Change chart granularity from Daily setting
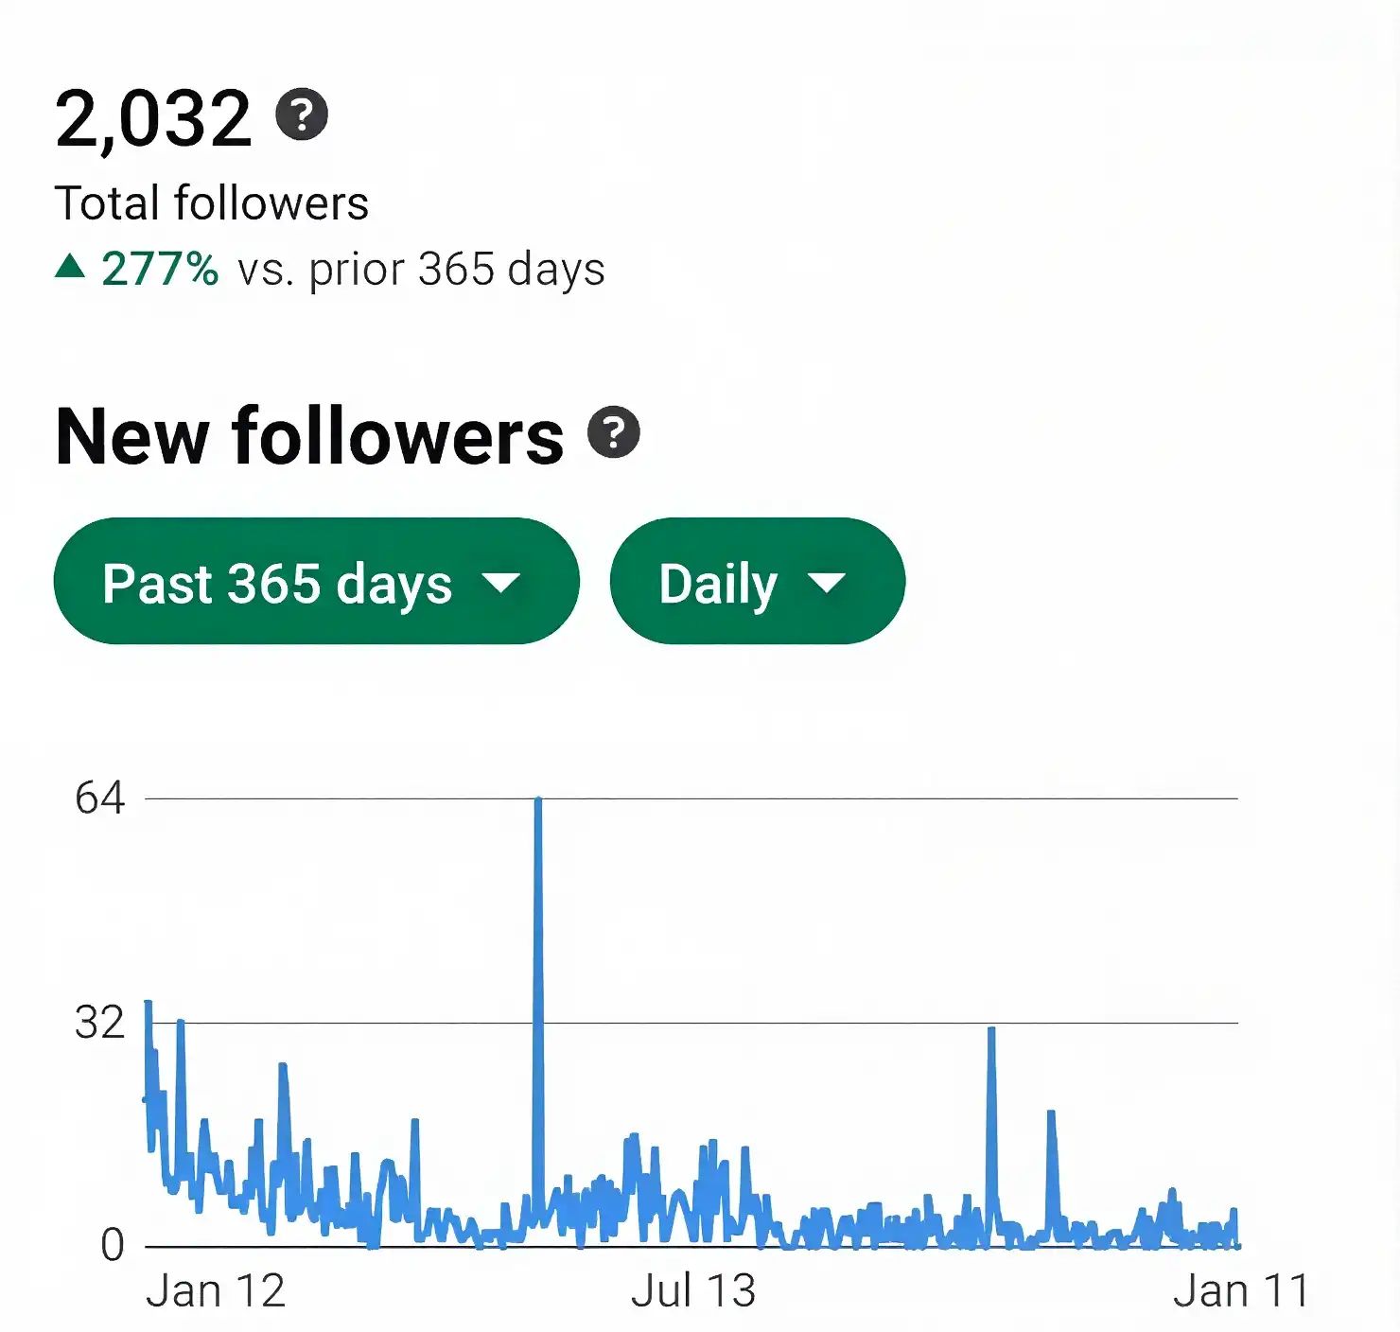The width and height of the screenshot is (1400, 1332). (x=757, y=583)
